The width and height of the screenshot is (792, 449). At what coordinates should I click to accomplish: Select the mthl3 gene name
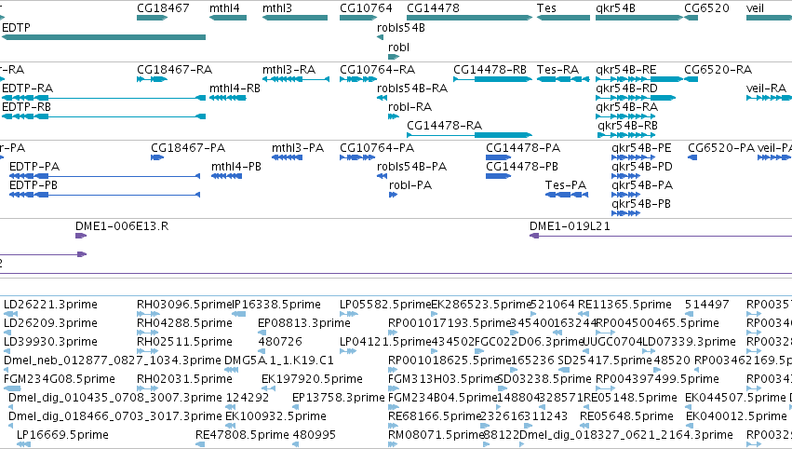tap(277, 8)
